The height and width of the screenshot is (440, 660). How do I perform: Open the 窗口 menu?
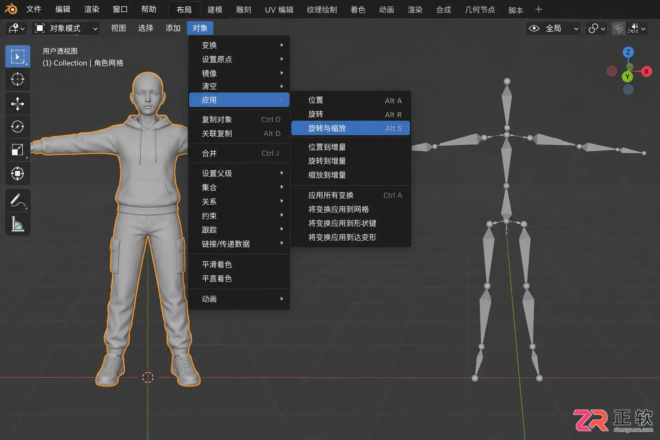coord(120,10)
